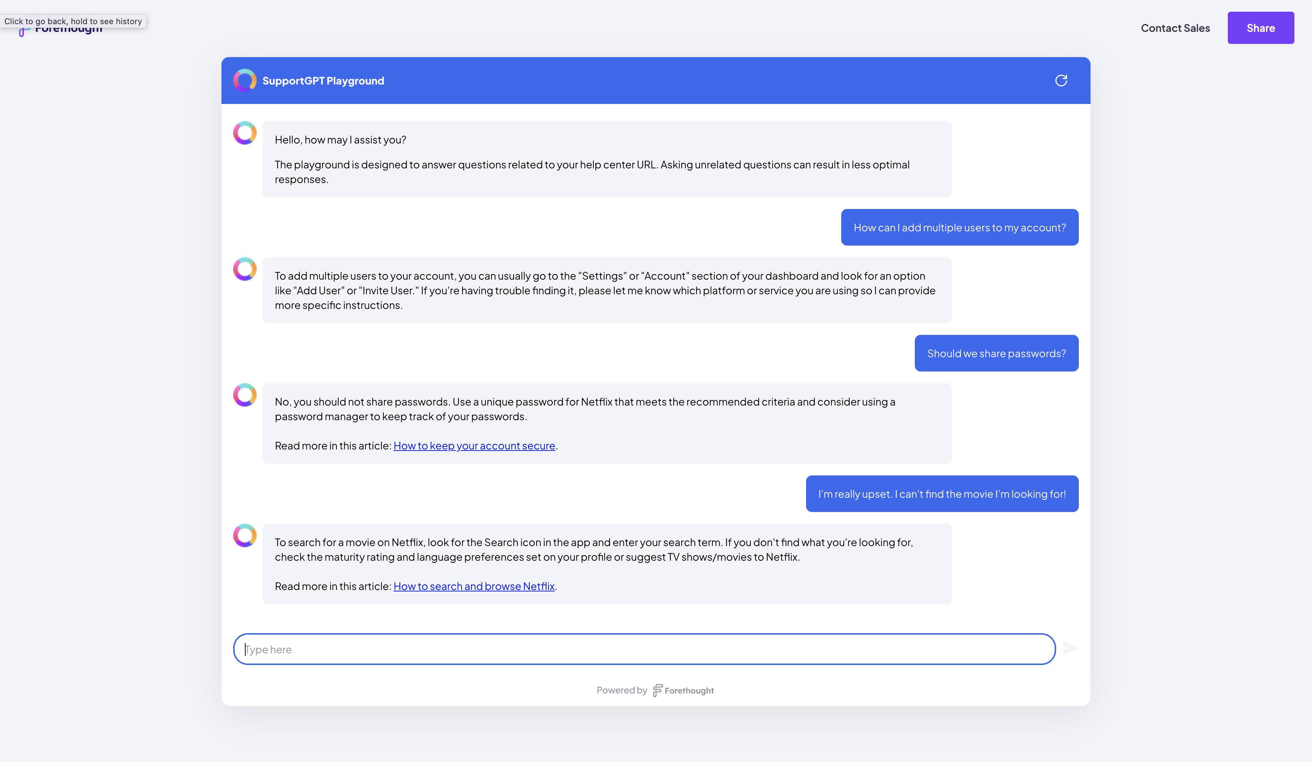Screen dimensions: 1312x762
Task: Click the Share button
Action: (x=1260, y=27)
